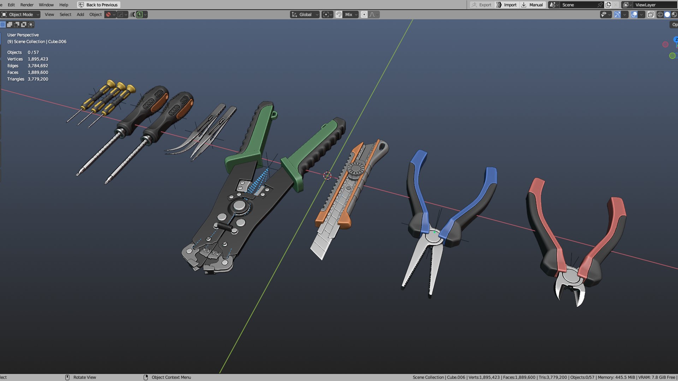Click the status bar scene statistics text
Viewport: 678px width, 381px height.
tap(544, 377)
